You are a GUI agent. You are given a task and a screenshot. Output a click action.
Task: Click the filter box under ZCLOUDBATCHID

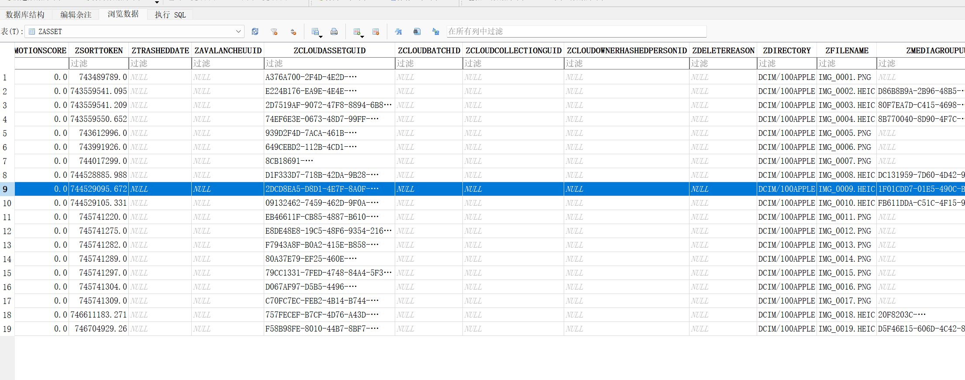tap(429, 63)
